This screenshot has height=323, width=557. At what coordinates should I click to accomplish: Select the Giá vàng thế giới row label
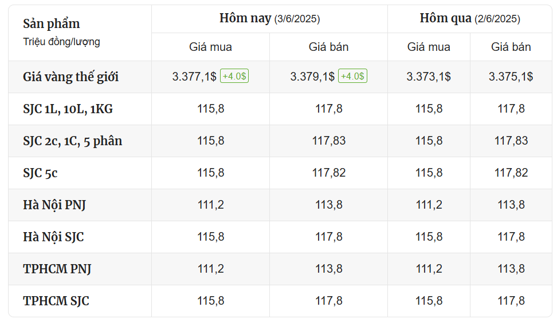pyautogui.click(x=70, y=77)
